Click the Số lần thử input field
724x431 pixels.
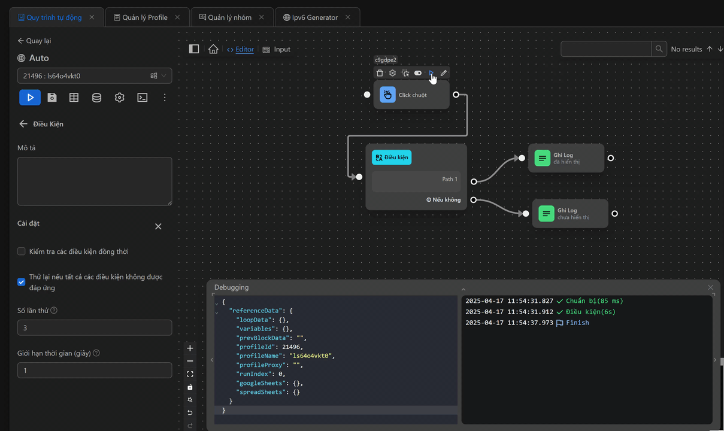(95, 328)
